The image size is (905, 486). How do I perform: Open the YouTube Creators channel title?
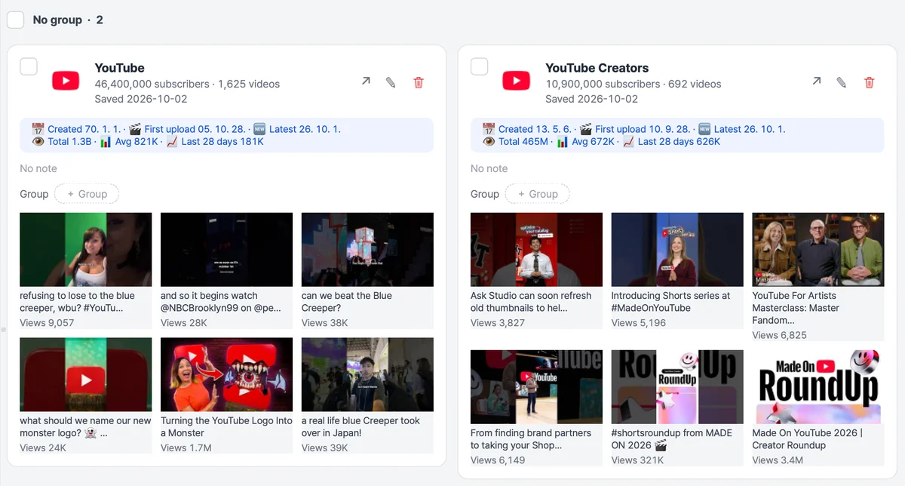pyautogui.click(x=597, y=68)
